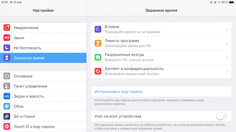Tap the Touch ID fingerprint icon
Image resolution: width=236 pixels, height=132 pixels.
[x=7, y=126]
